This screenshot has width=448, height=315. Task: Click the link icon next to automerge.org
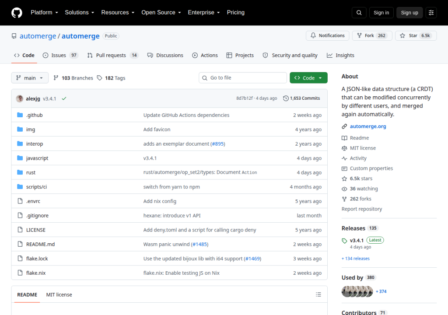[344, 126]
